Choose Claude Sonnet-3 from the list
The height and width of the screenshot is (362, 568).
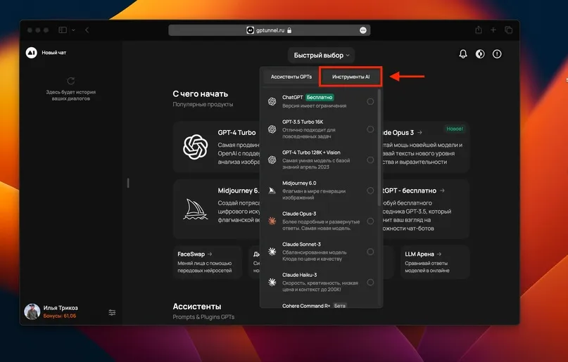pos(320,252)
